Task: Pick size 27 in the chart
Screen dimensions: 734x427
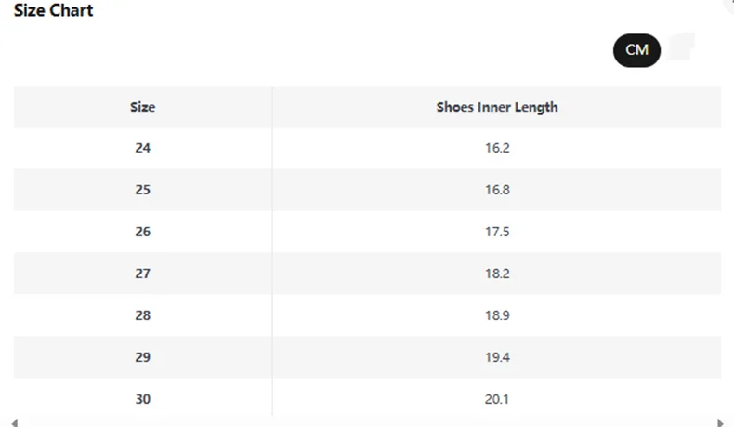Action: (x=143, y=274)
